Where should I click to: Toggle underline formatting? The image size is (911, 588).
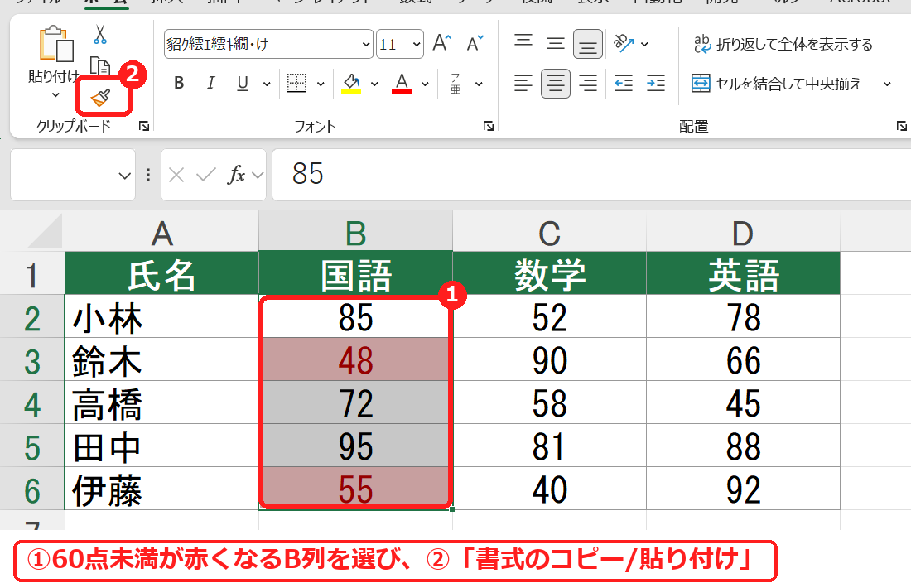[x=243, y=84]
